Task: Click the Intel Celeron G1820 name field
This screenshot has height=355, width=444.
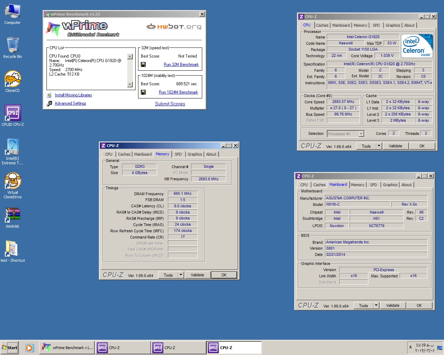Action: click(x=363, y=37)
